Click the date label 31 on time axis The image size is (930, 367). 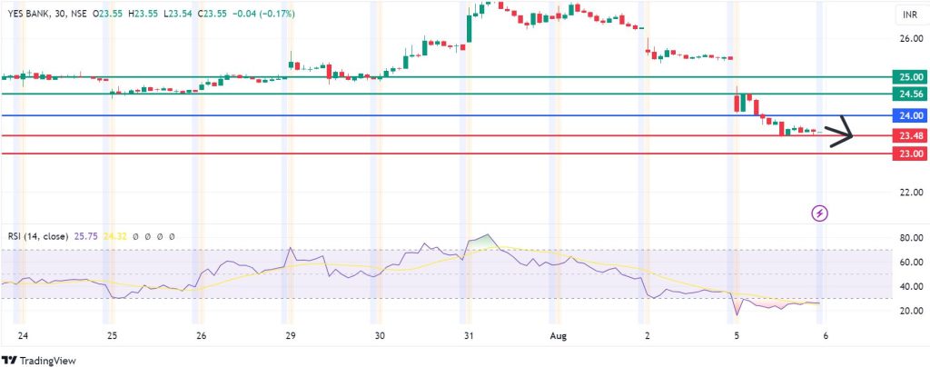[x=469, y=335]
